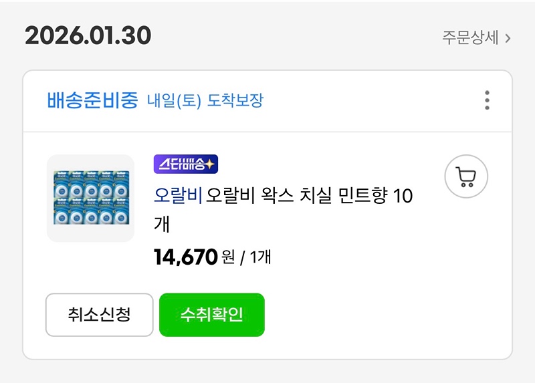This screenshot has height=383, width=535.
Task: Add the product using the cart icon
Action: pos(465,176)
